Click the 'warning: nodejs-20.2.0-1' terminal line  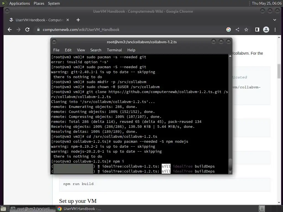(x=106, y=152)
